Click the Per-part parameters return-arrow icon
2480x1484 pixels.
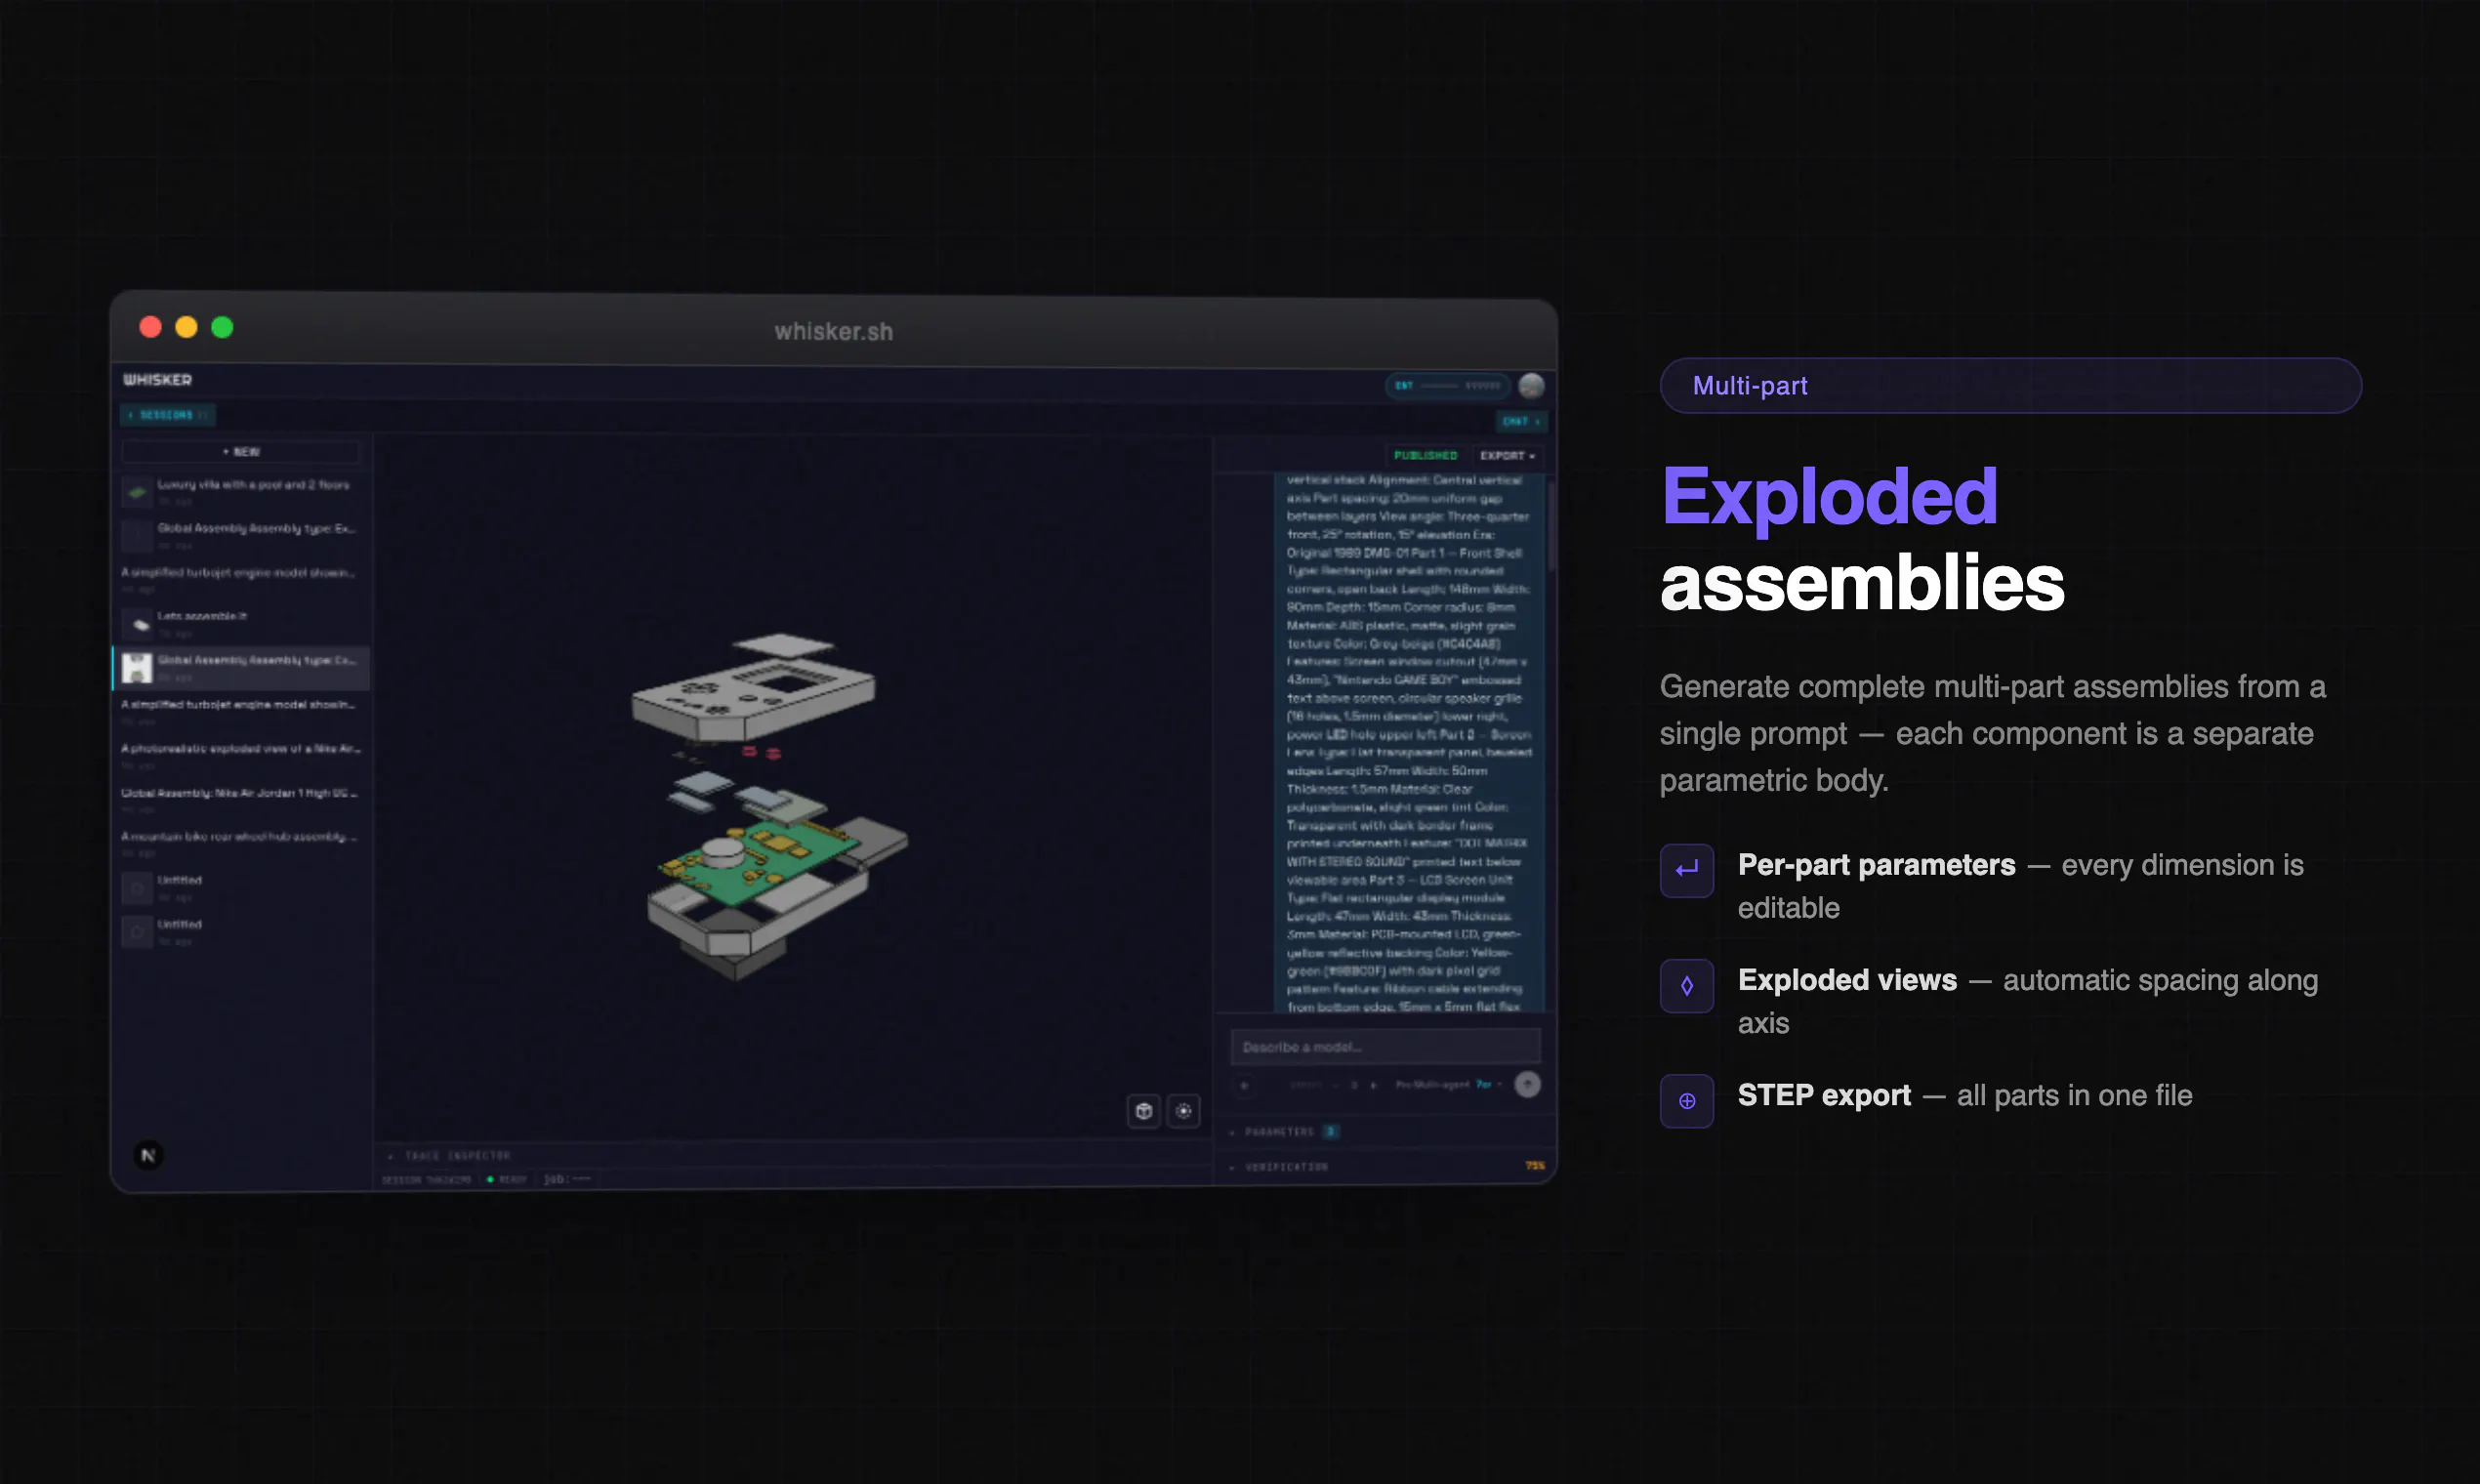pyautogui.click(x=1687, y=870)
